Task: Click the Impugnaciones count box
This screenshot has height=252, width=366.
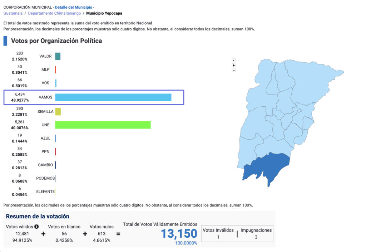Action: coord(256,234)
